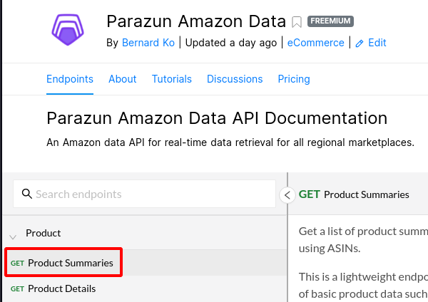This screenshot has height=302, width=428.
Task: Click the real-time data retrieval description
Action: click(x=230, y=142)
